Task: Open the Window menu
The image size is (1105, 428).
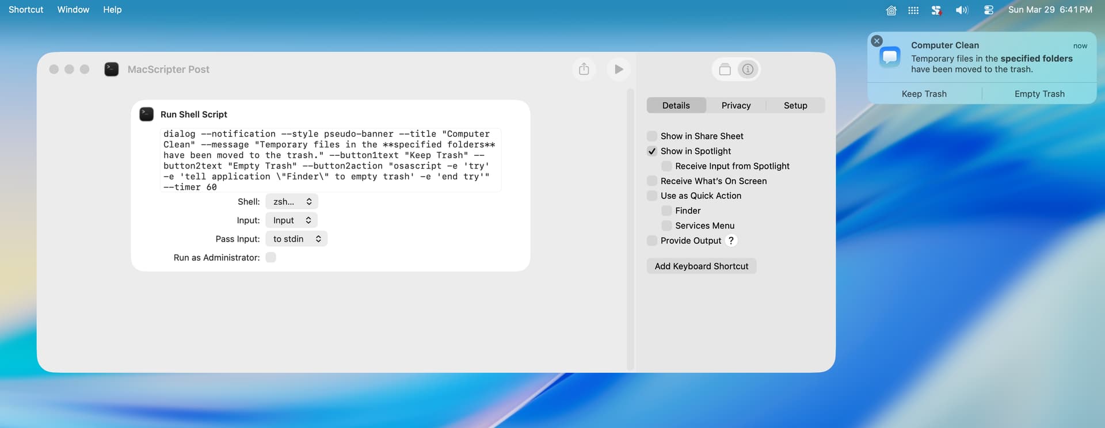Action: (x=73, y=10)
